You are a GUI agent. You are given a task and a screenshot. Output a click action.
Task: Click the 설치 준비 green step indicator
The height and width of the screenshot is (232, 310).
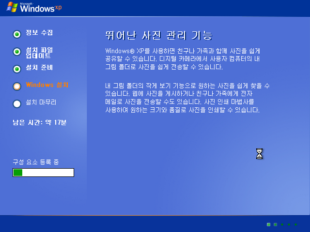[17, 69]
